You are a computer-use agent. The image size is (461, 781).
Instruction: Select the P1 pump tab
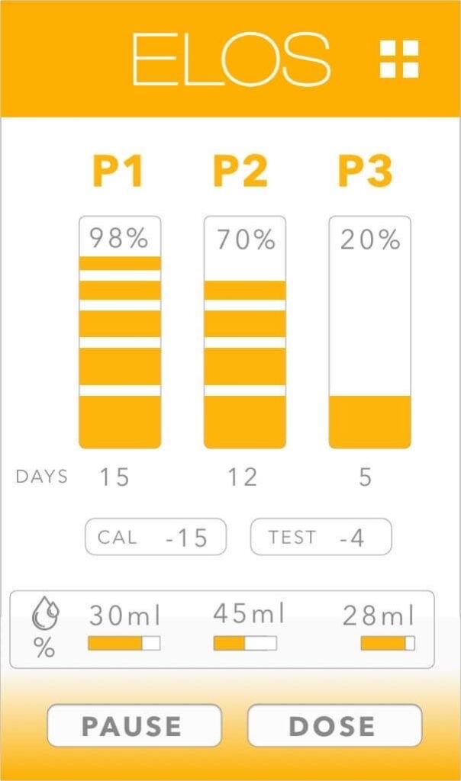pyautogui.click(x=118, y=172)
